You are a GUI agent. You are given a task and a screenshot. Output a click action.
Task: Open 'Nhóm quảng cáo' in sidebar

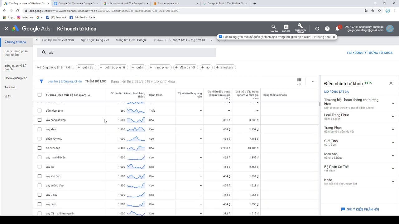16,78
